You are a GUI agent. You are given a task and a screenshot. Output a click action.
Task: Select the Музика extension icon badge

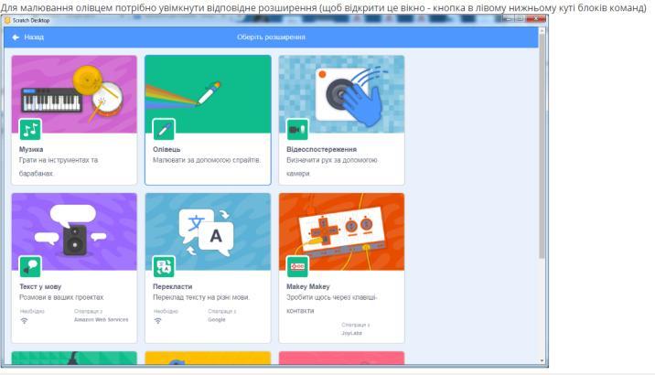click(30, 130)
